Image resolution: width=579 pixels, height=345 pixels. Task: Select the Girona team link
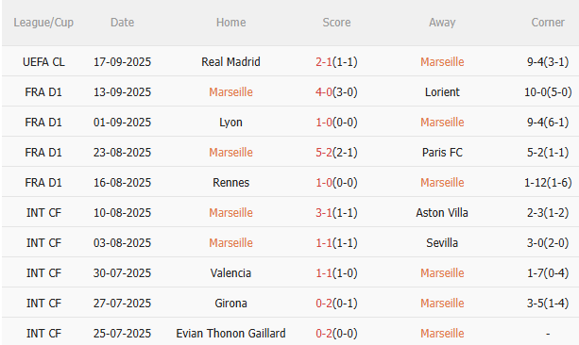[x=230, y=304]
